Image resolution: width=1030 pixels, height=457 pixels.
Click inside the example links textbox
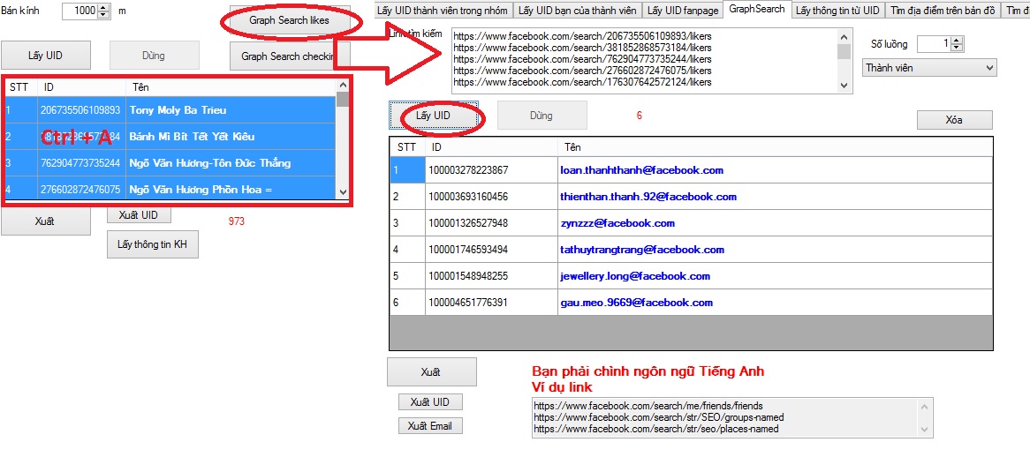click(x=724, y=417)
